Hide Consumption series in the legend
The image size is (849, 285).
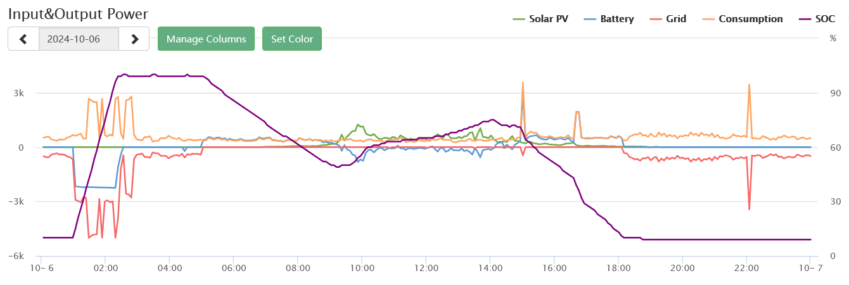750,19
